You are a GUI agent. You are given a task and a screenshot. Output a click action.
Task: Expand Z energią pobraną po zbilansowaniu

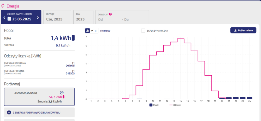(x=9, y=112)
